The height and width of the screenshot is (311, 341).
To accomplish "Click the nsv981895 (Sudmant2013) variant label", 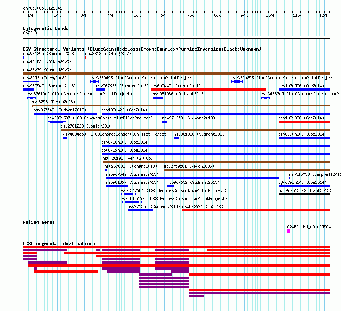I will tap(49, 54).
